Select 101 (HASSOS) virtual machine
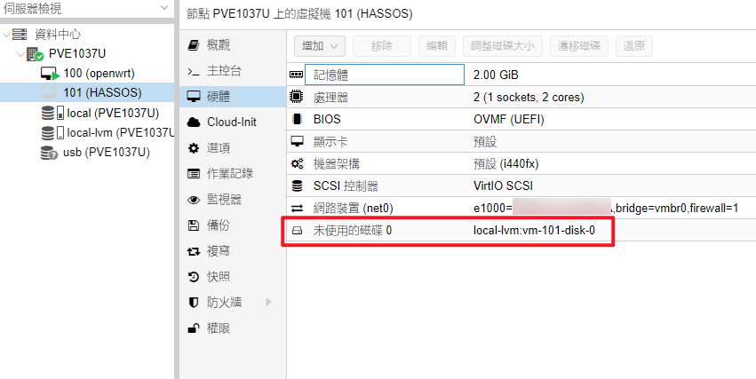 tap(101, 92)
